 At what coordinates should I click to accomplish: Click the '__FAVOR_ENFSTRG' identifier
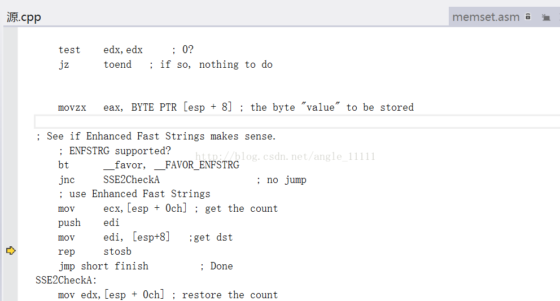pos(197,165)
